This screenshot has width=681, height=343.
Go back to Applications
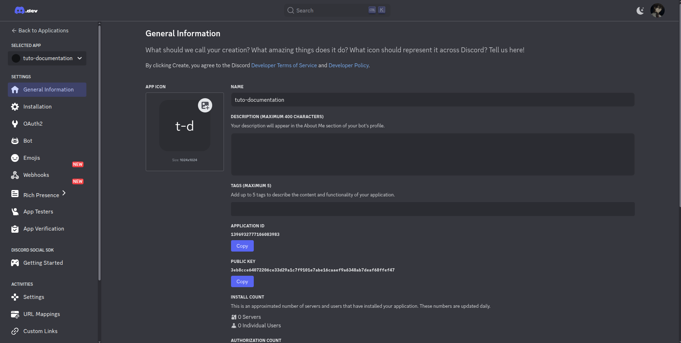pos(40,31)
